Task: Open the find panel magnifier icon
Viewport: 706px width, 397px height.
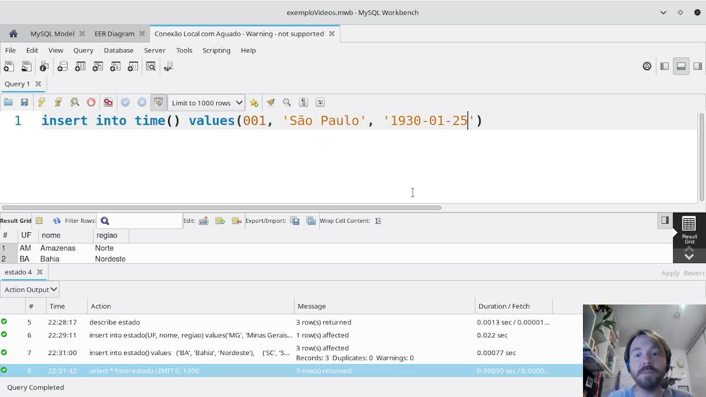Action: coord(287,102)
